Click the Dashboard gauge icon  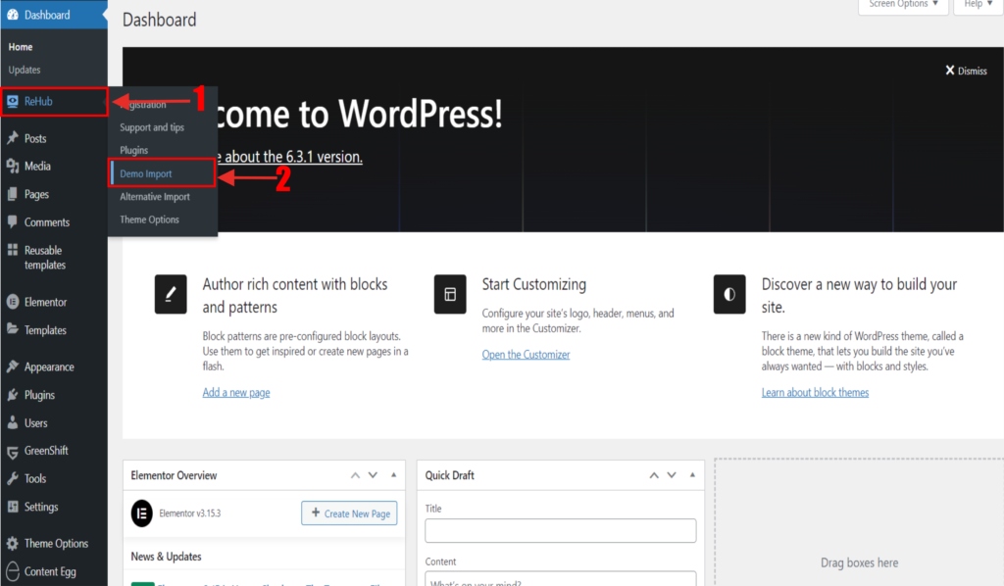click(x=12, y=14)
